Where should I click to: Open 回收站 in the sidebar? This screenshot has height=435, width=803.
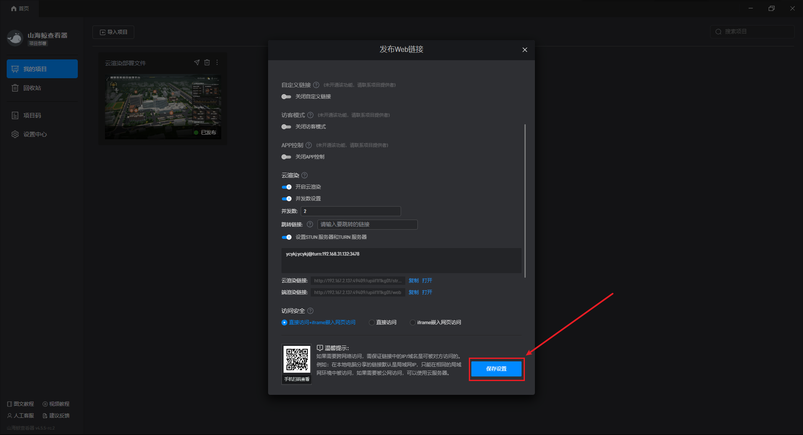[32, 88]
